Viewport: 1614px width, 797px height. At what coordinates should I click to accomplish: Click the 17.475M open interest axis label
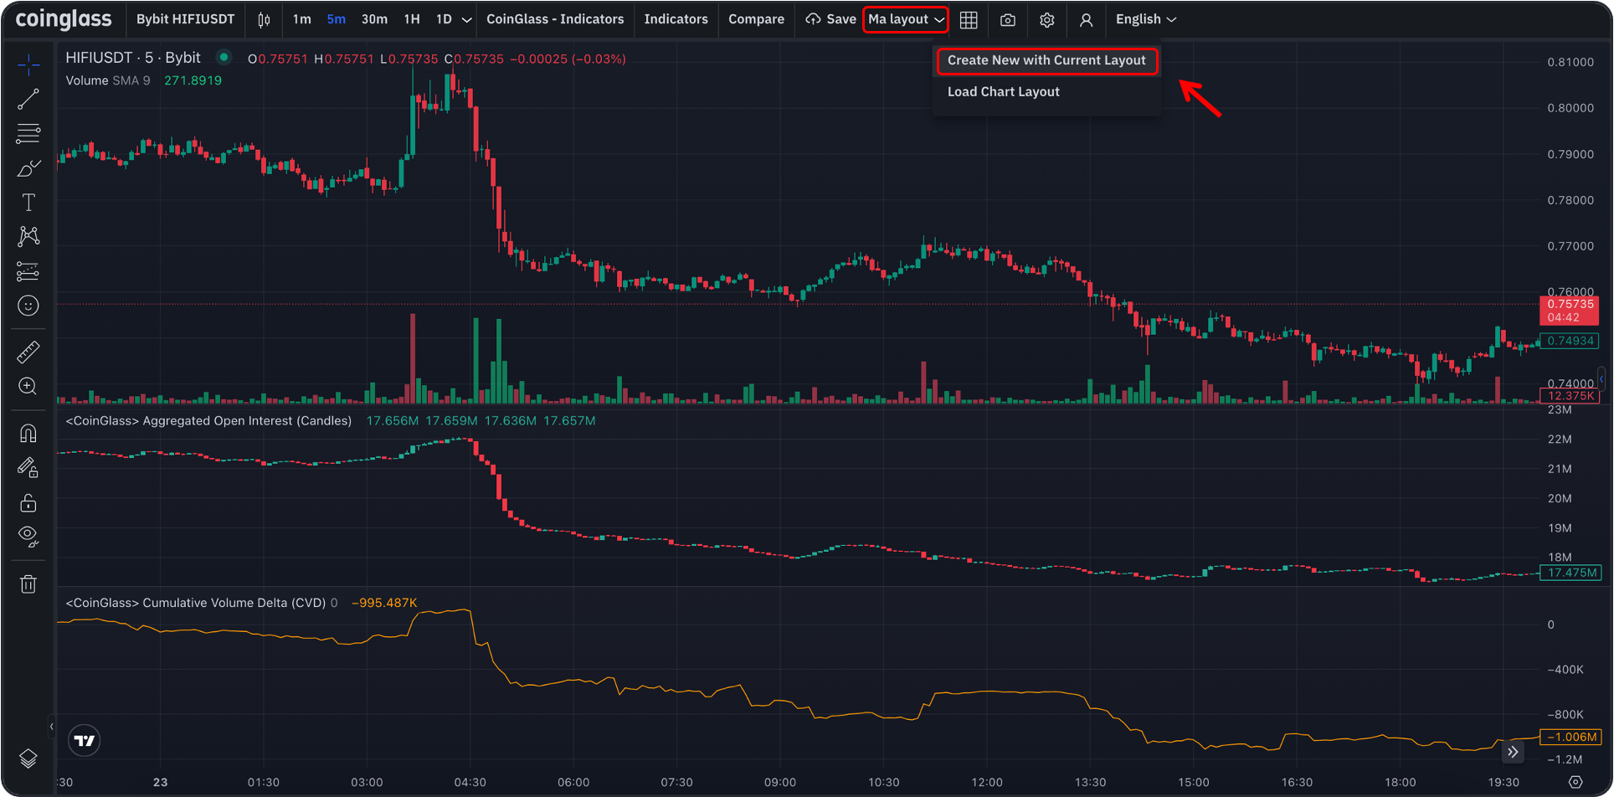[1570, 573]
